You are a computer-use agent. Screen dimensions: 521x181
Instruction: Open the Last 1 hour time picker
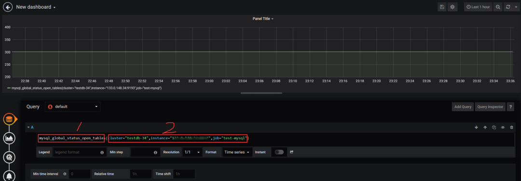478,7
